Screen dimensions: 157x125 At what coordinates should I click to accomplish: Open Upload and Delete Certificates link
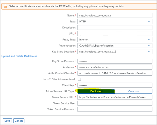coord(19,56)
